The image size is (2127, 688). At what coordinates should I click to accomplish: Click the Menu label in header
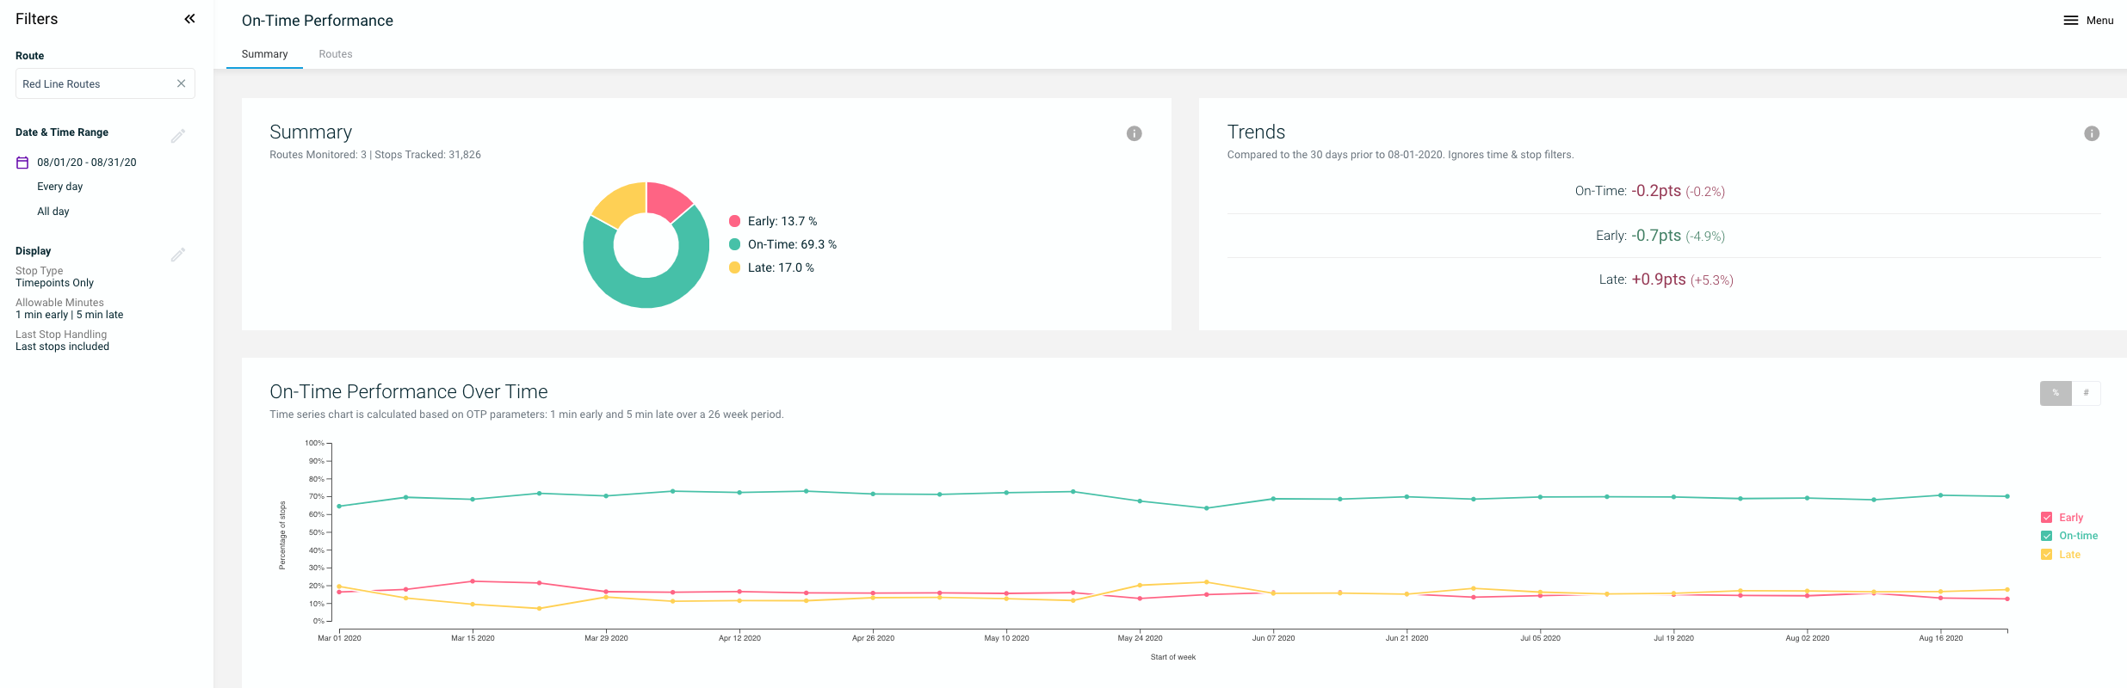pyautogui.click(x=2099, y=21)
